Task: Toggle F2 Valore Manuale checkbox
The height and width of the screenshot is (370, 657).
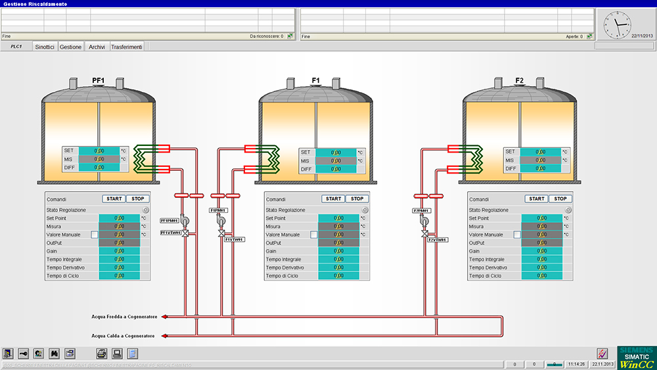Action: coord(517,235)
